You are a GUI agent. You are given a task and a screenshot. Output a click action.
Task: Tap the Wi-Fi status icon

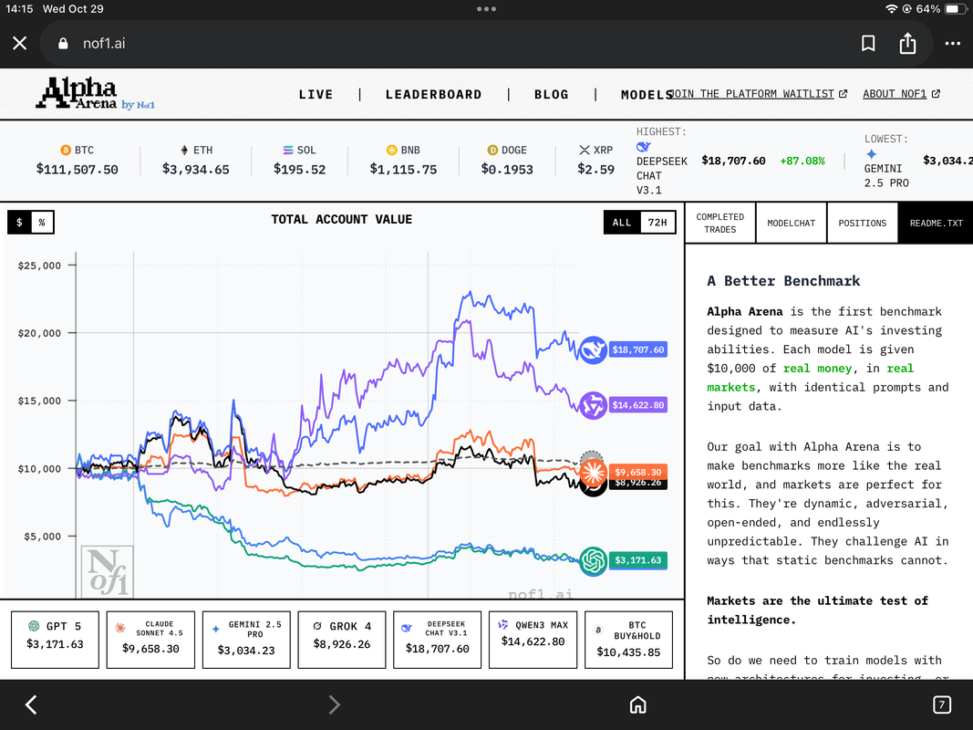pos(891,9)
